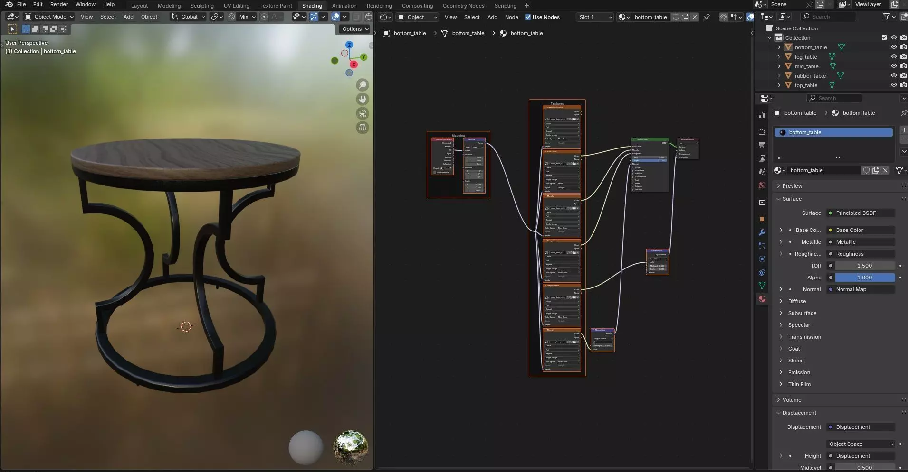Hide mid_table with its eye icon

click(894, 66)
